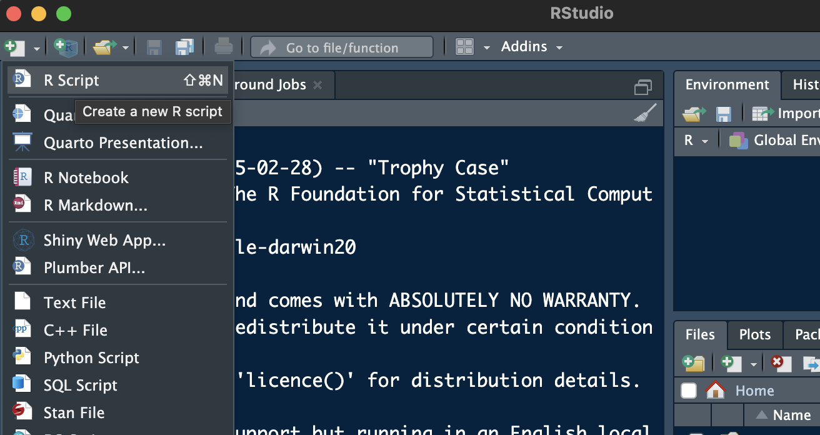
Task: Switch to the Files tab
Action: tap(700, 335)
